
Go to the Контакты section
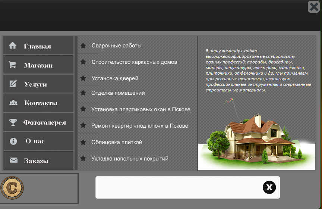pos(41,103)
